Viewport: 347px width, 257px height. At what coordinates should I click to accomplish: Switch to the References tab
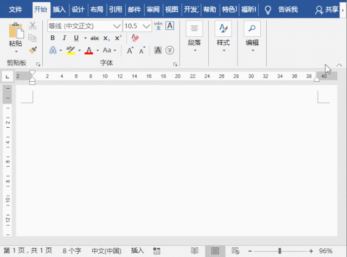(115, 10)
